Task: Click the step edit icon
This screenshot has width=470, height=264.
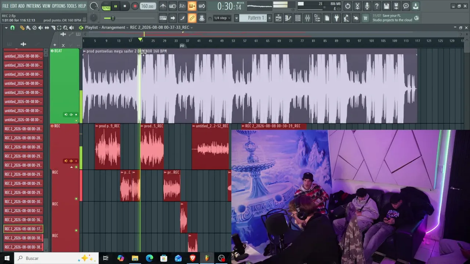Action: (182, 18)
